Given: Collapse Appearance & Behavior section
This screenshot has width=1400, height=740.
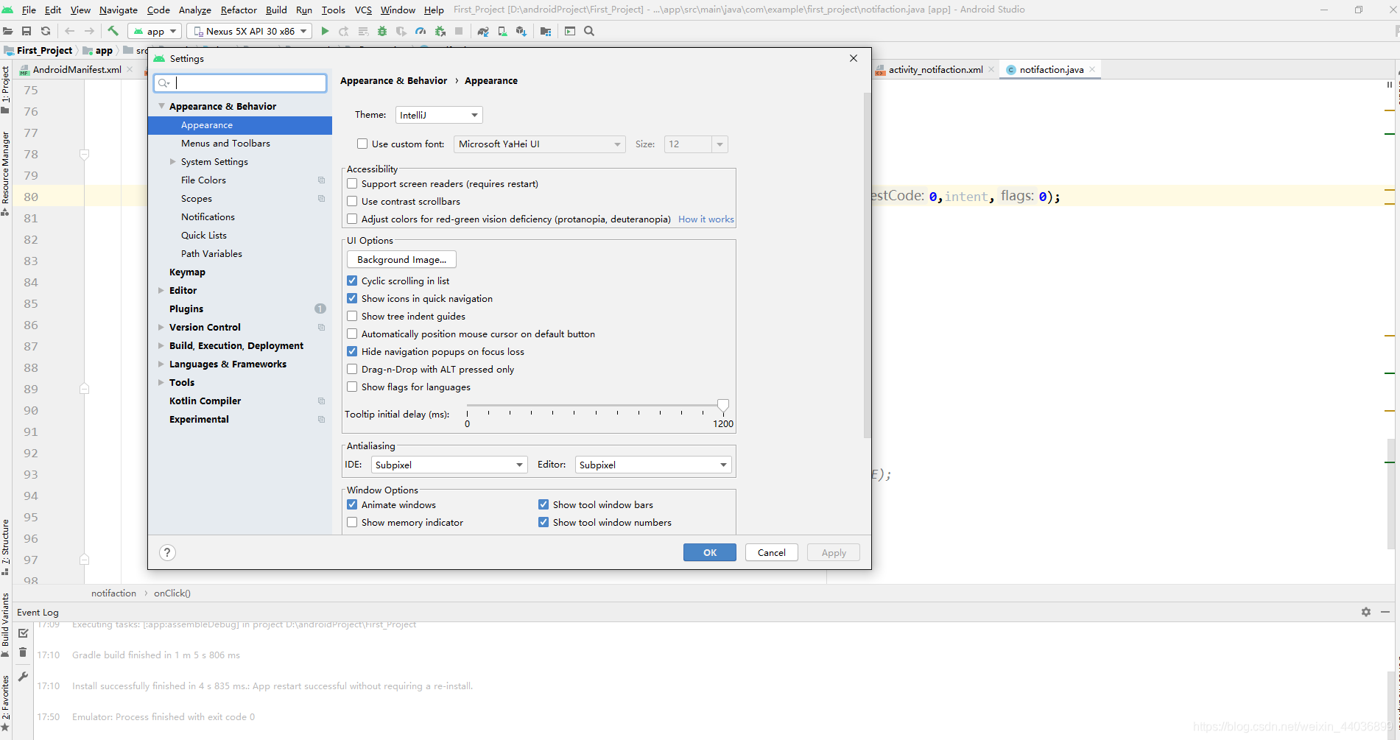Looking at the screenshot, I should [161, 106].
